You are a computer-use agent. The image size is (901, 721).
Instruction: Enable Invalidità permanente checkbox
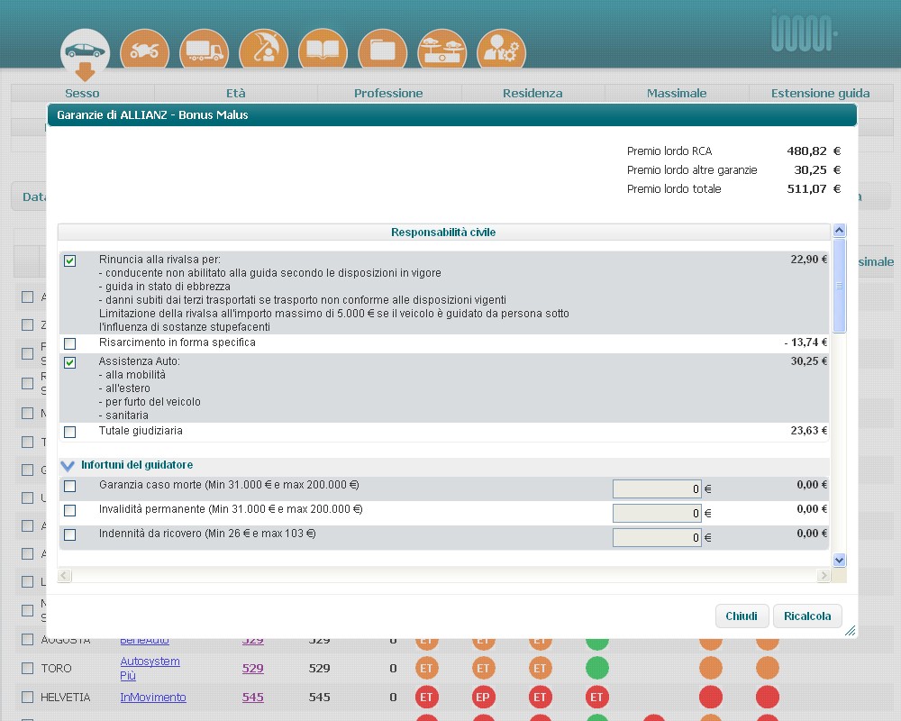click(70, 511)
